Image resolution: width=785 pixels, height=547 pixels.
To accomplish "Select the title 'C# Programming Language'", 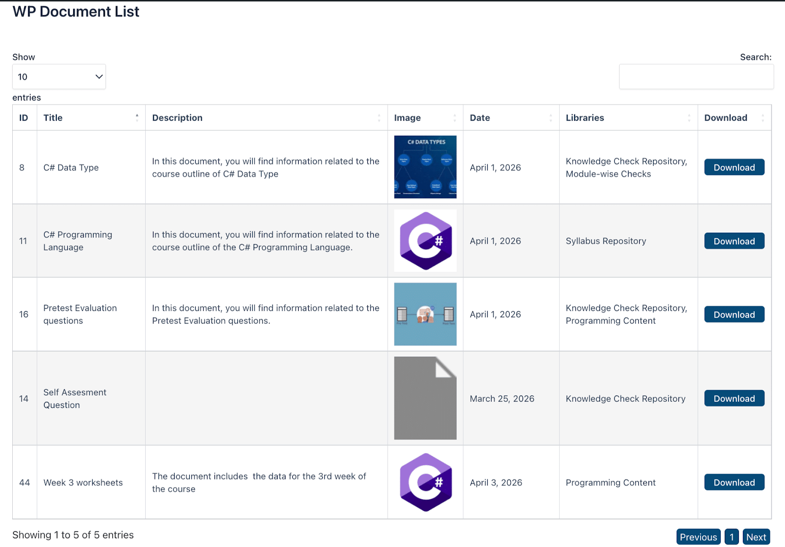I will pos(78,241).
